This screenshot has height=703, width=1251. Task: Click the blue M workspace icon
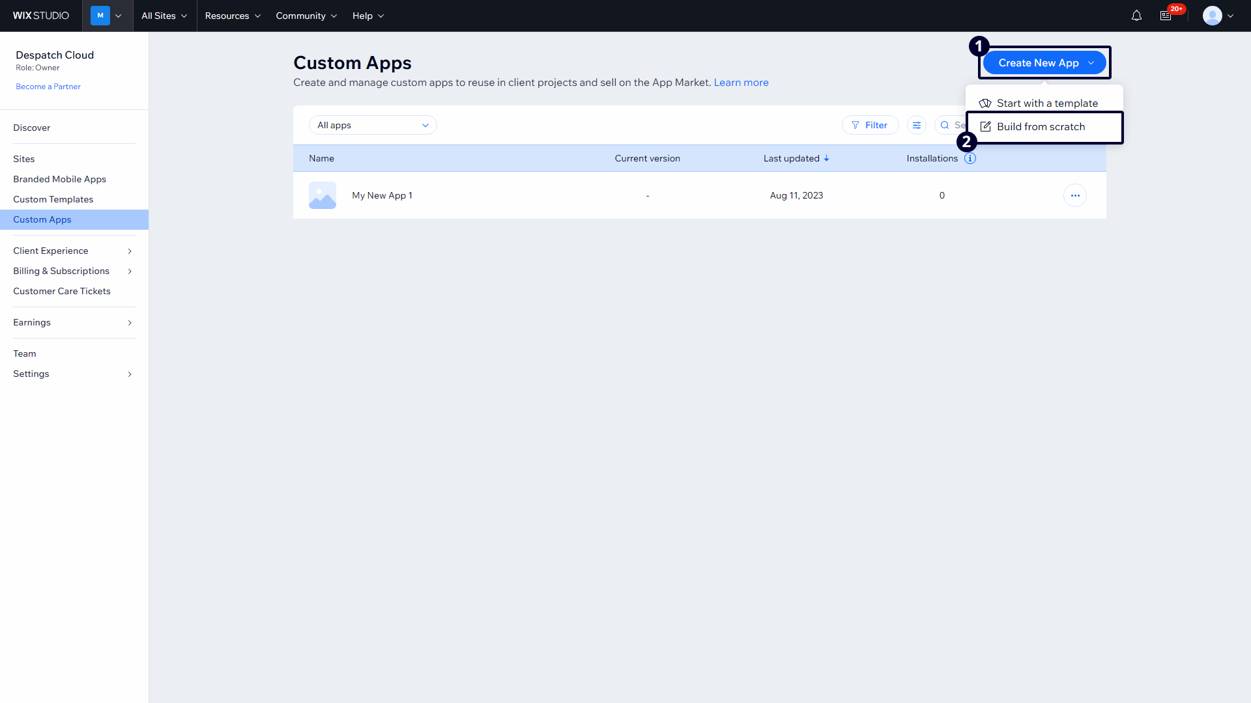[x=100, y=16]
